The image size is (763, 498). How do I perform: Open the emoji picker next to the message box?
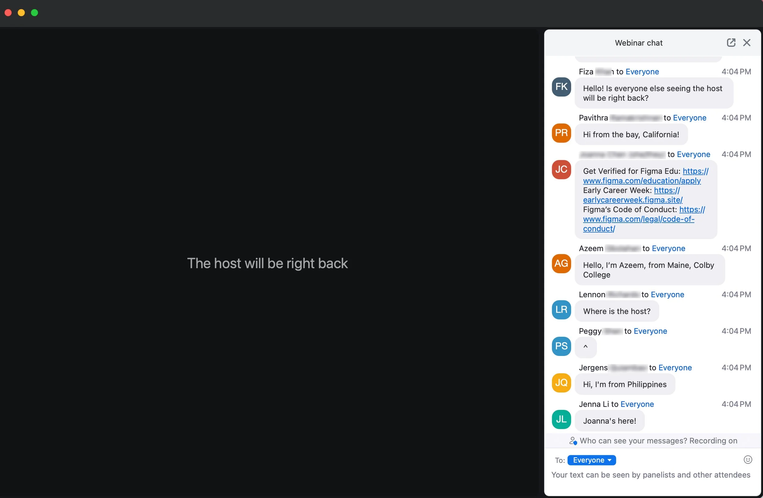coord(748,460)
